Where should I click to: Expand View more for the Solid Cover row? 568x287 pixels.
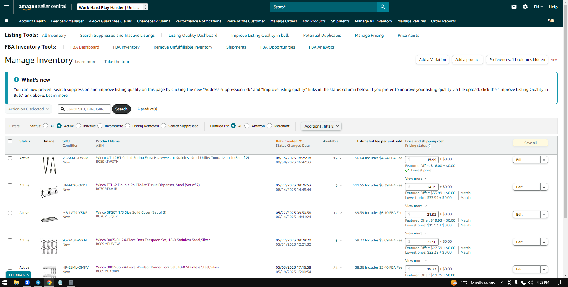[416, 233]
